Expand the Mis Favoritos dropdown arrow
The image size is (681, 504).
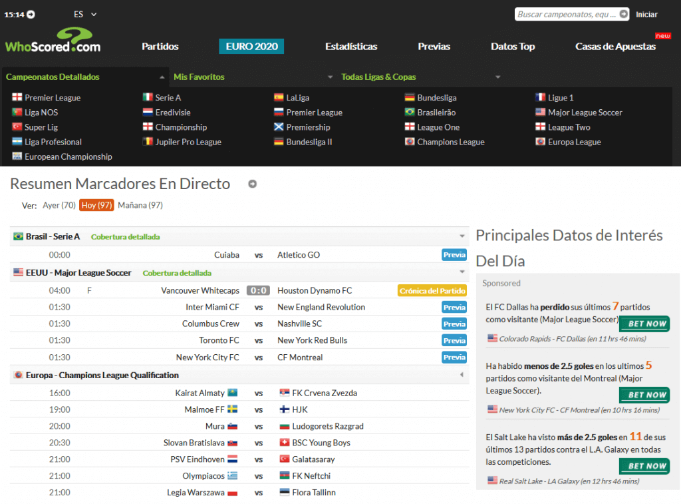(x=330, y=77)
